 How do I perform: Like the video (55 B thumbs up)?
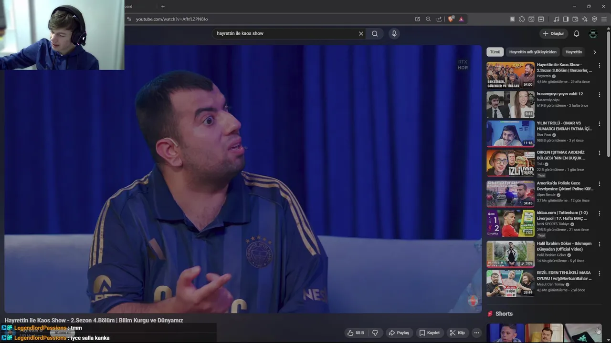coord(356,333)
